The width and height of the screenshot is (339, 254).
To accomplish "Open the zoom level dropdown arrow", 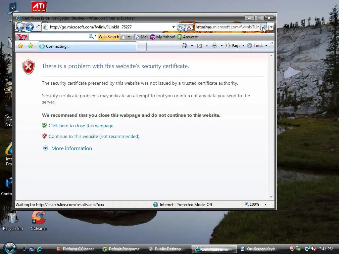I will pos(266,204).
